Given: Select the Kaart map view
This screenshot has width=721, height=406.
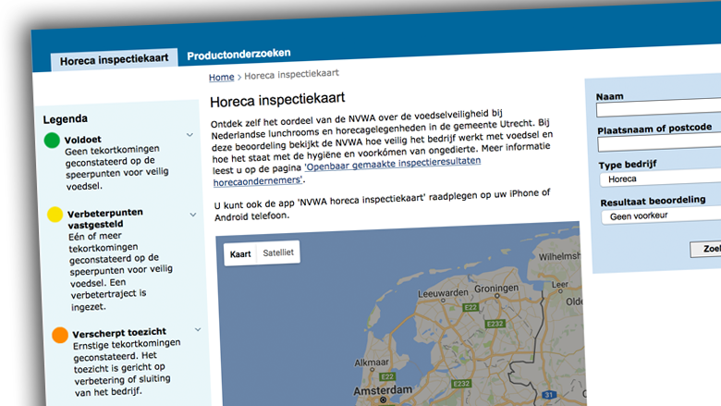Looking at the screenshot, I should click(240, 253).
